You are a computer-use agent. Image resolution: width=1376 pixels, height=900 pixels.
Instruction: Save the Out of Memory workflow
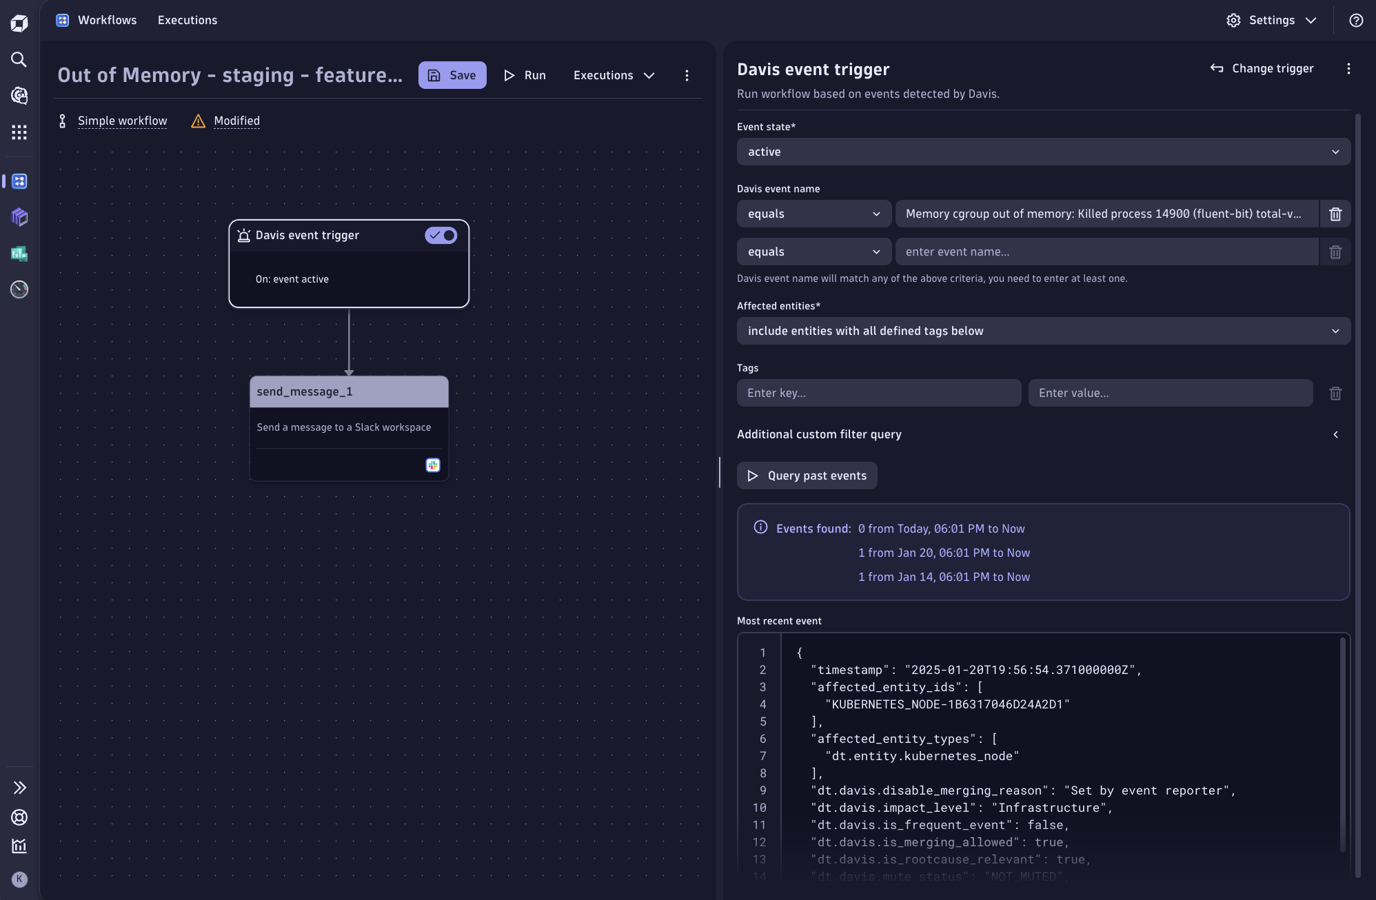click(452, 74)
